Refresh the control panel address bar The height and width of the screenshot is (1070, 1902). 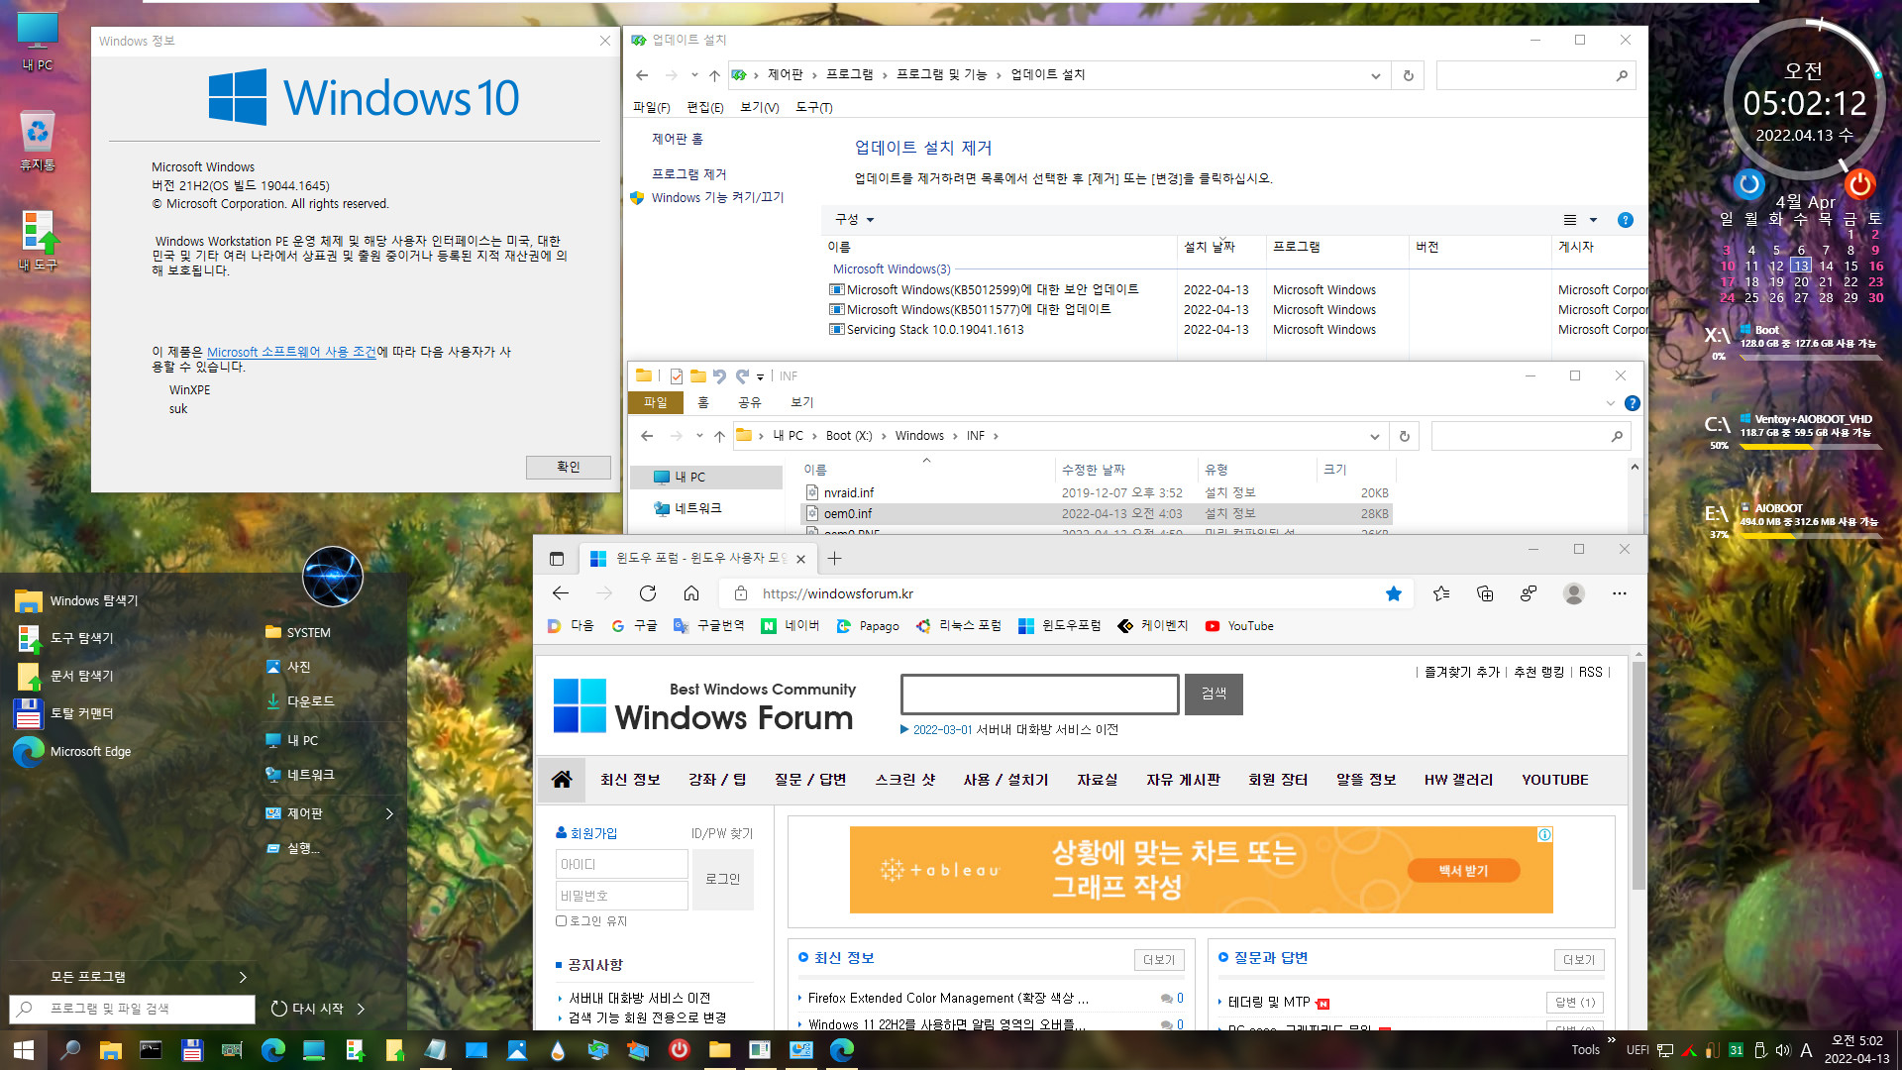1408,75
